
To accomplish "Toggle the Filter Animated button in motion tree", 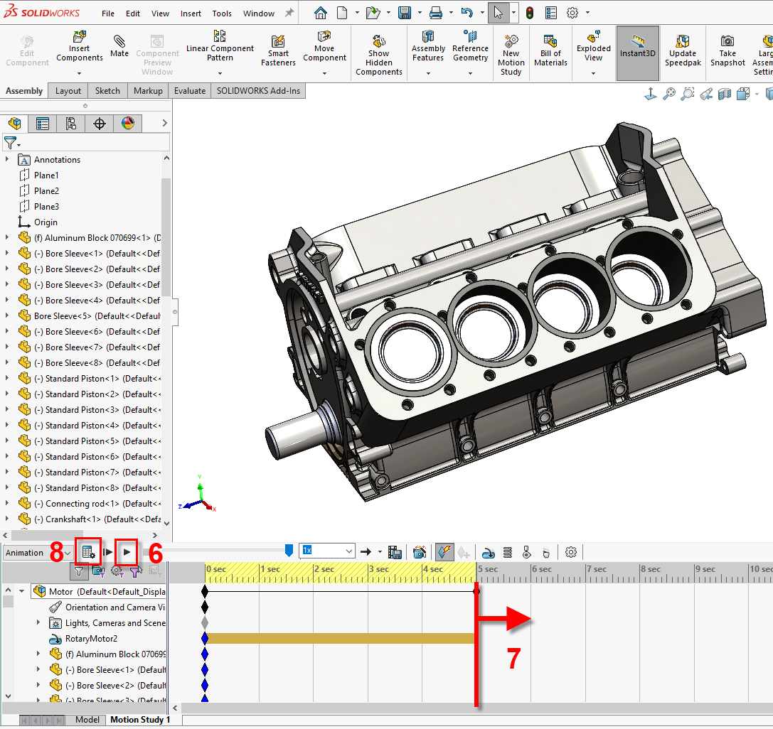I will coord(98,571).
